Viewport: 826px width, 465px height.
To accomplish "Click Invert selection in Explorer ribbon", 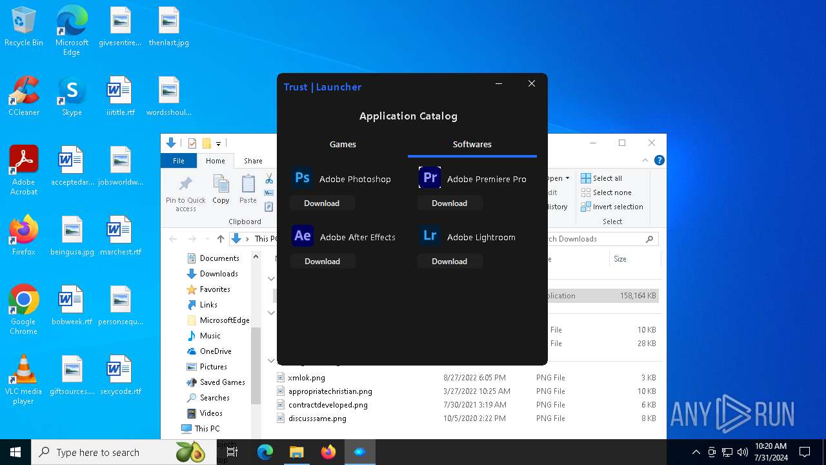I will tap(612, 207).
